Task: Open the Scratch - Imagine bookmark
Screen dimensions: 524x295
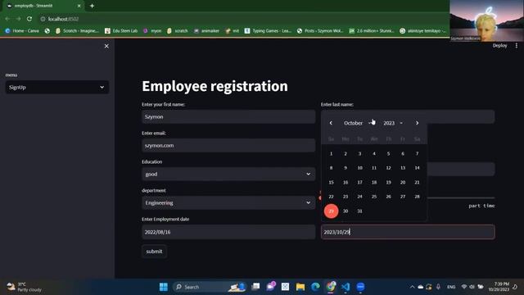Action: tap(77, 31)
